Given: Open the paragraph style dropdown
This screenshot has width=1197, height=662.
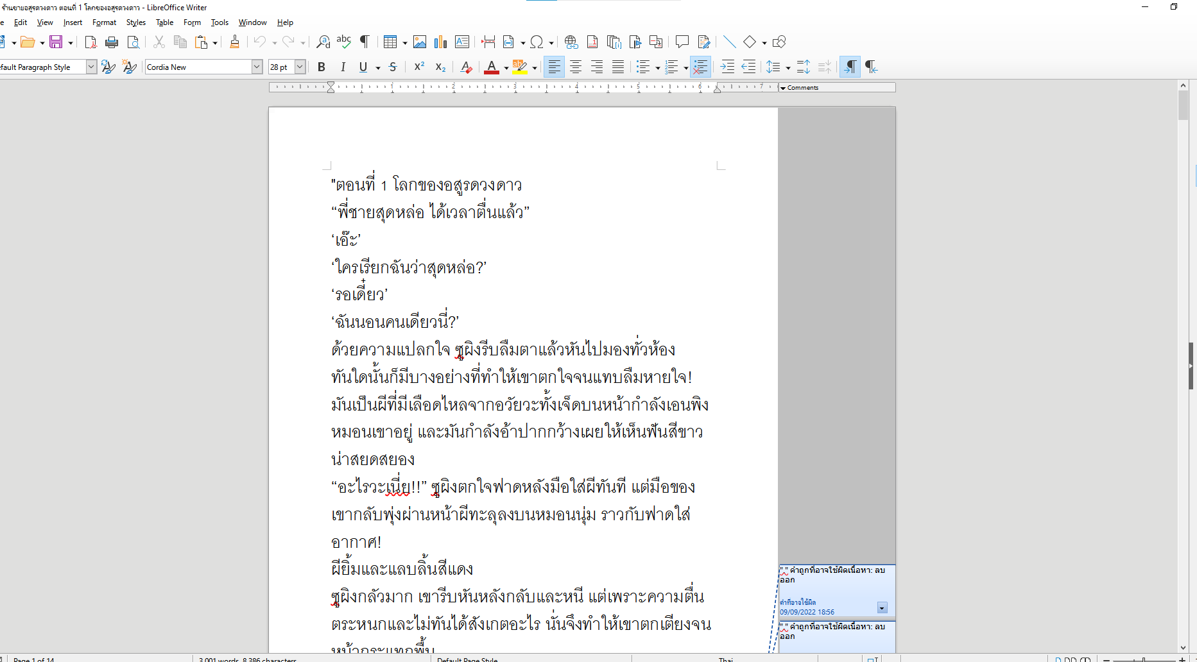Looking at the screenshot, I should 91,67.
